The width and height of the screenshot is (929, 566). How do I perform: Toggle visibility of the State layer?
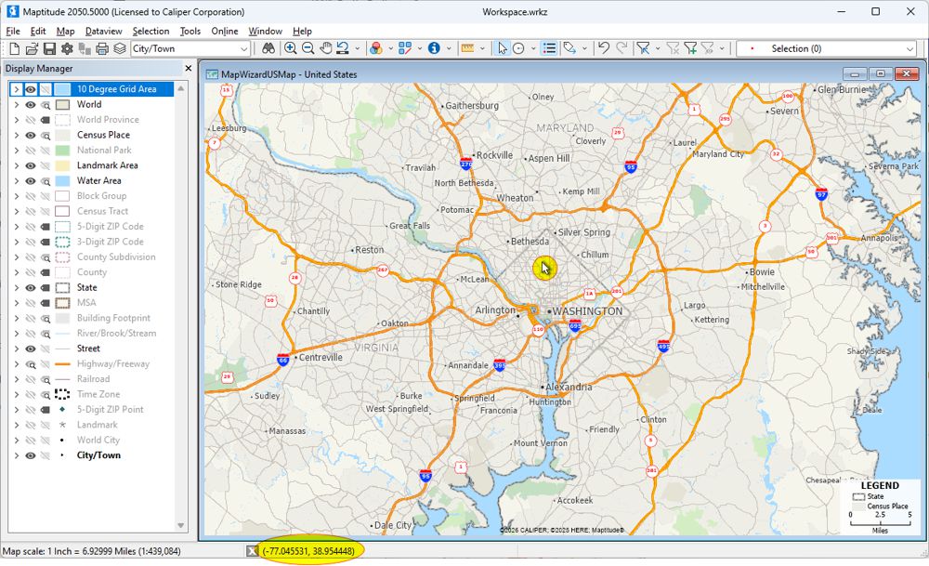pos(31,287)
